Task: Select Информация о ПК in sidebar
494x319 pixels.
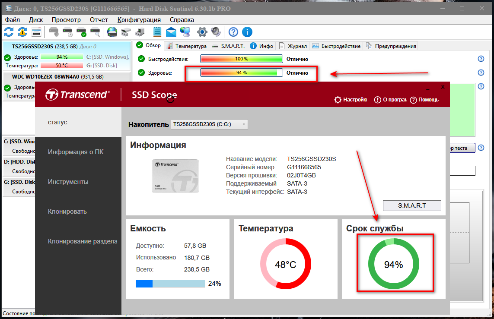Action: [x=78, y=152]
